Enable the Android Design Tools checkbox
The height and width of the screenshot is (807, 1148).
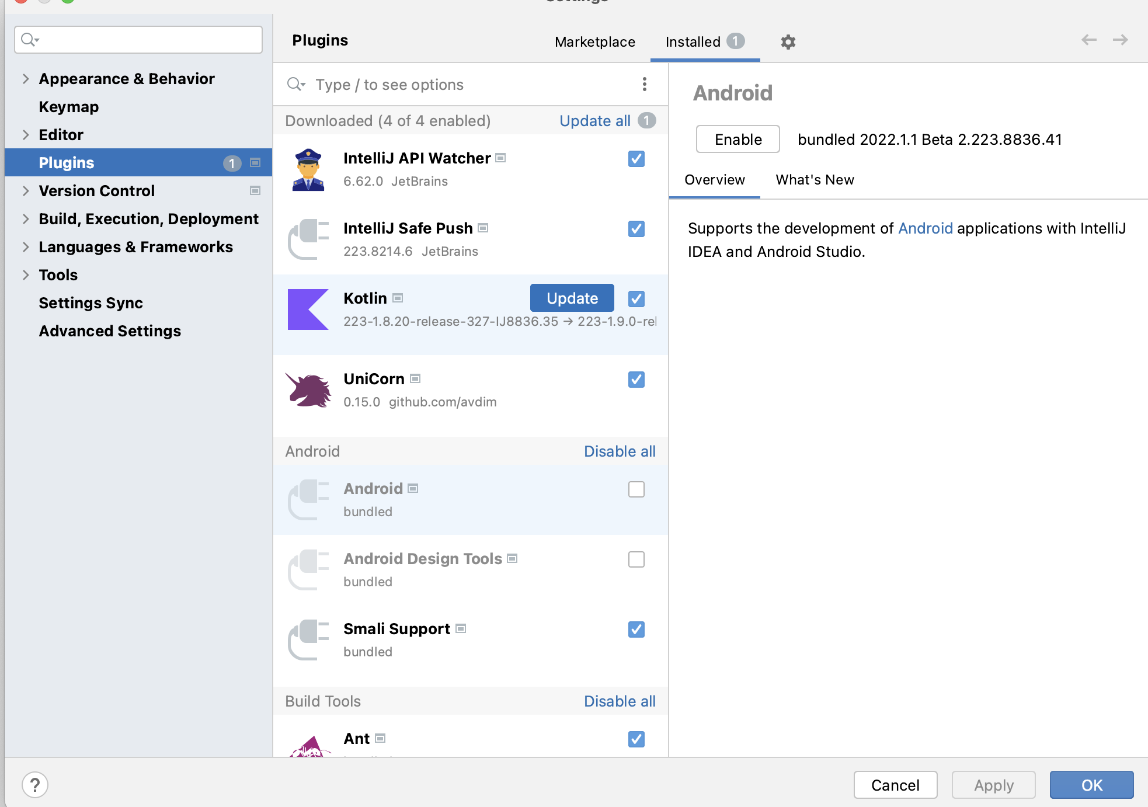pos(636,559)
